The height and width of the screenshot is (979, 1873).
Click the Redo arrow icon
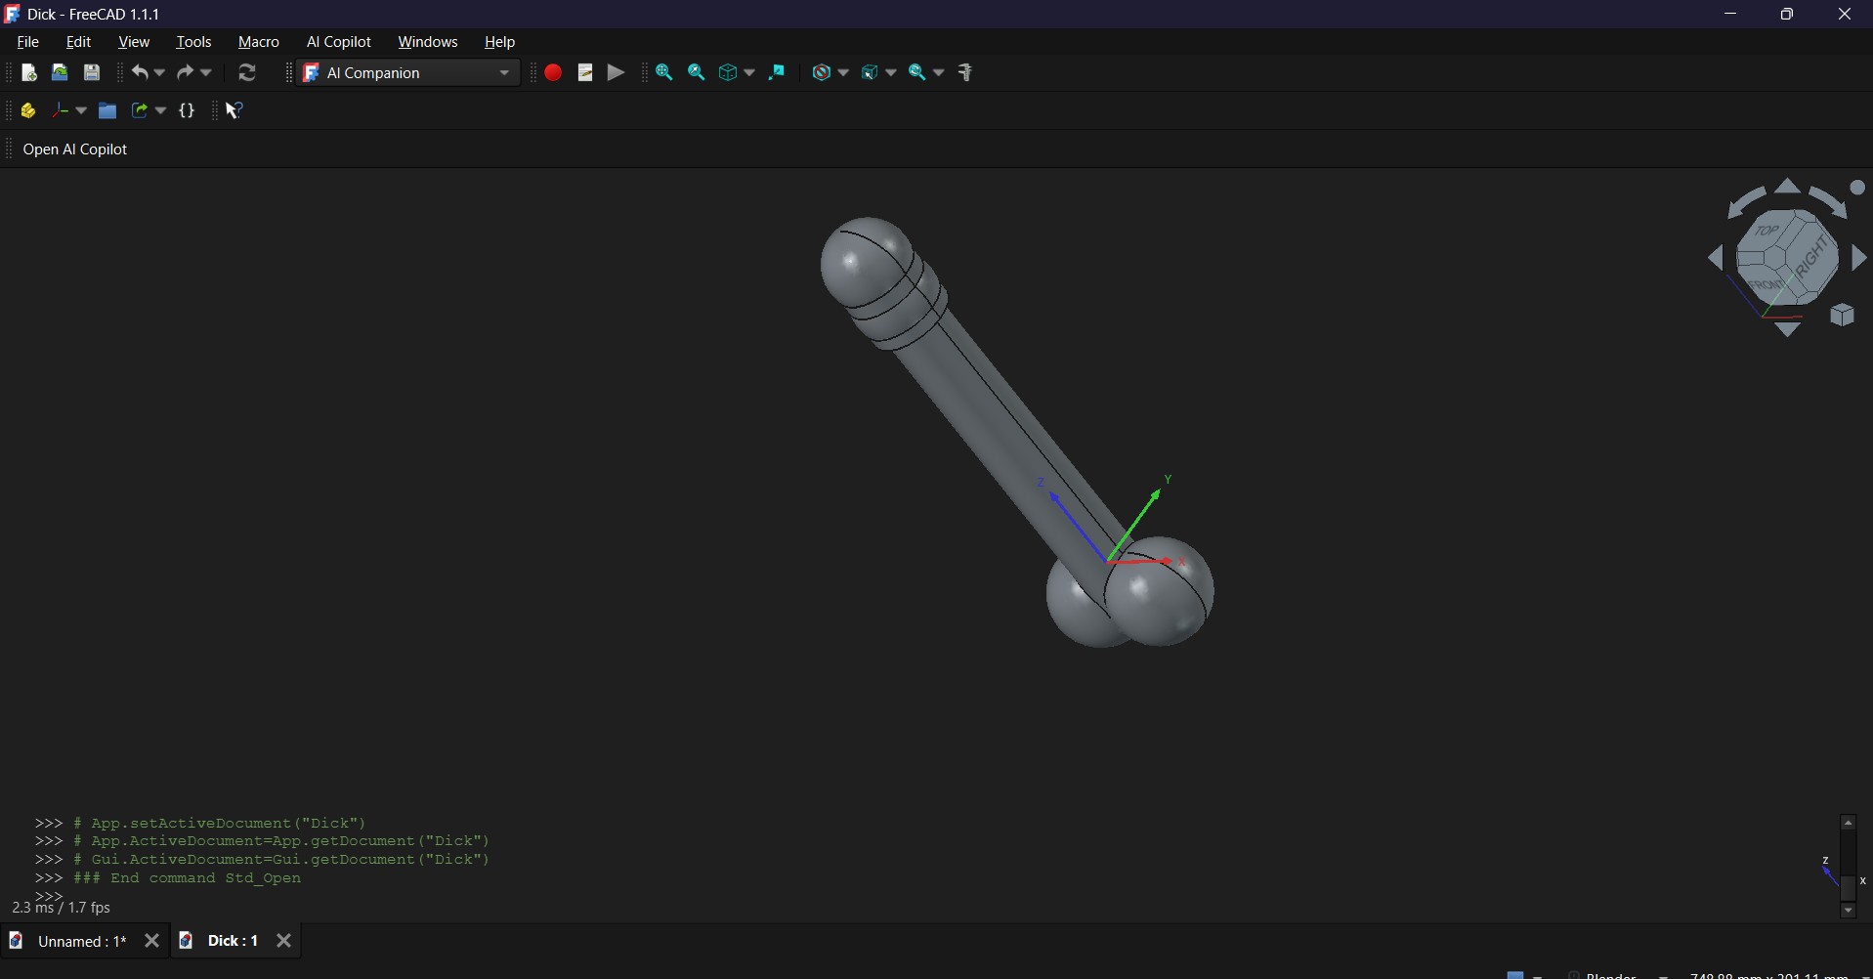pyautogui.click(x=186, y=73)
